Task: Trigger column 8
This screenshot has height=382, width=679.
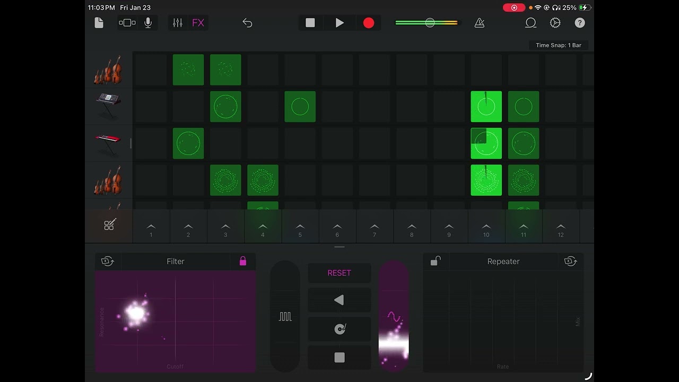Action: (412, 229)
